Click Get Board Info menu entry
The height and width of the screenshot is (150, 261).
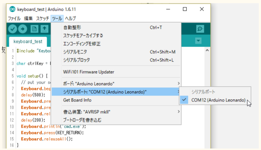(x=116, y=100)
